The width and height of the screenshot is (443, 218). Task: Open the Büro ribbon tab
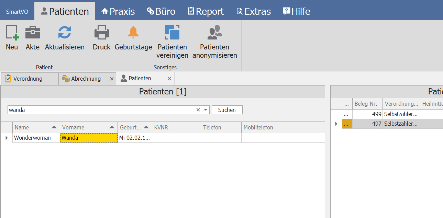click(161, 11)
